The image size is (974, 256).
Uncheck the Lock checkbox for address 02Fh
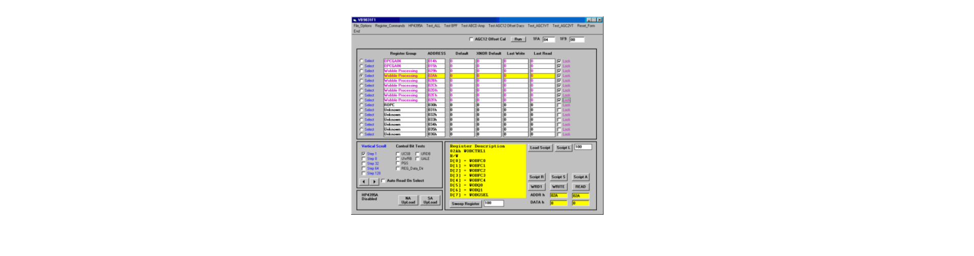(559, 100)
